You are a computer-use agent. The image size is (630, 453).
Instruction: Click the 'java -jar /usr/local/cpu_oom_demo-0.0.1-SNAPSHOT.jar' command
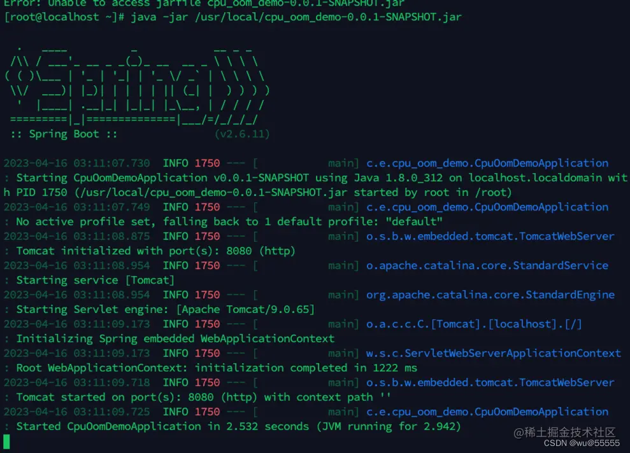tap(296, 17)
